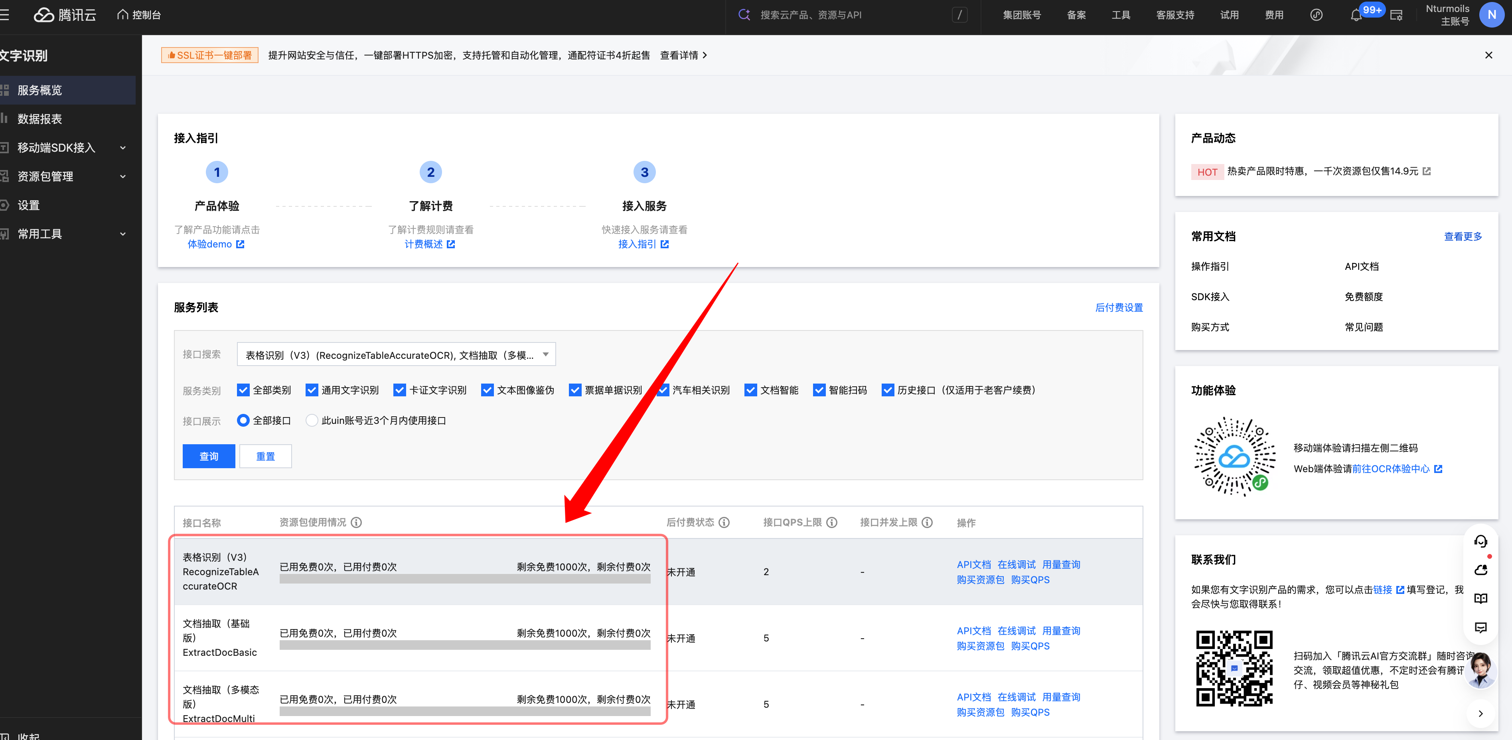Image resolution: width=1512 pixels, height=740 pixels.
Task: Open 后付费设置 link
Action: click(x=1119, y=308)
